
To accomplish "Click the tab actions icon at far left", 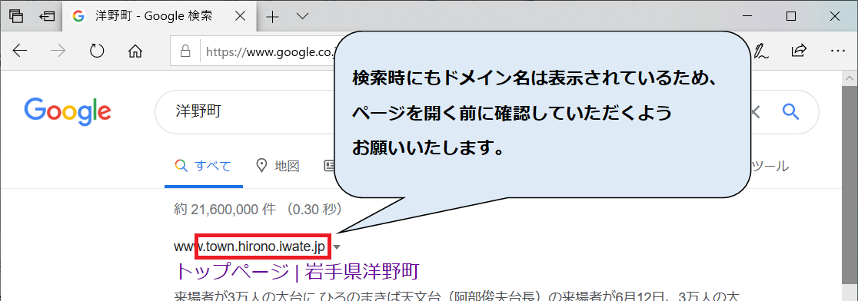I will [16, 16].
